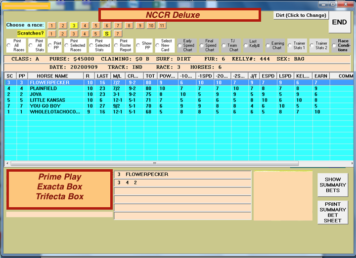Choose race 9 button
Screen dimensions: 356x258
140,25
